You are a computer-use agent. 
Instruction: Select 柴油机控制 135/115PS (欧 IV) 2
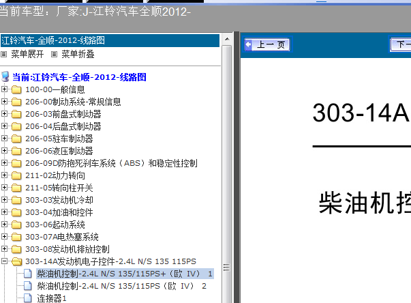coord(121,286)
